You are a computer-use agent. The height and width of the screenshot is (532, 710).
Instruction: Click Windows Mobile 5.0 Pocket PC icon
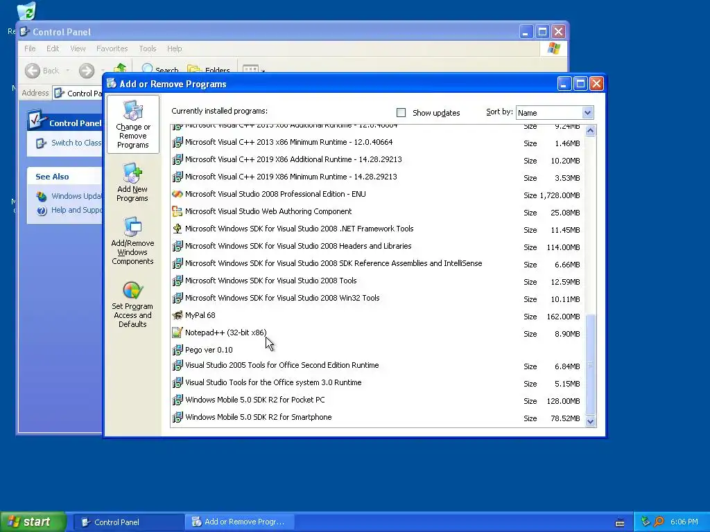click(x=177, y=400)
